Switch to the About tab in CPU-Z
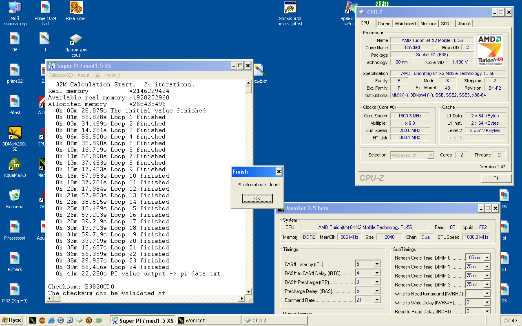 (464, 24)
